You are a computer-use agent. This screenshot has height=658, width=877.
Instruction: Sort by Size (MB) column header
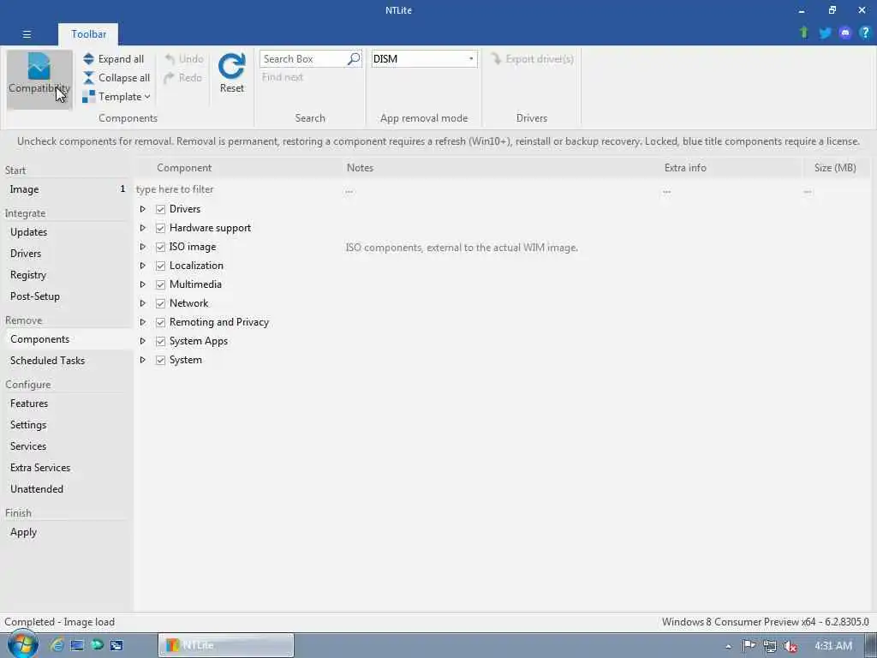coord(834,168)
